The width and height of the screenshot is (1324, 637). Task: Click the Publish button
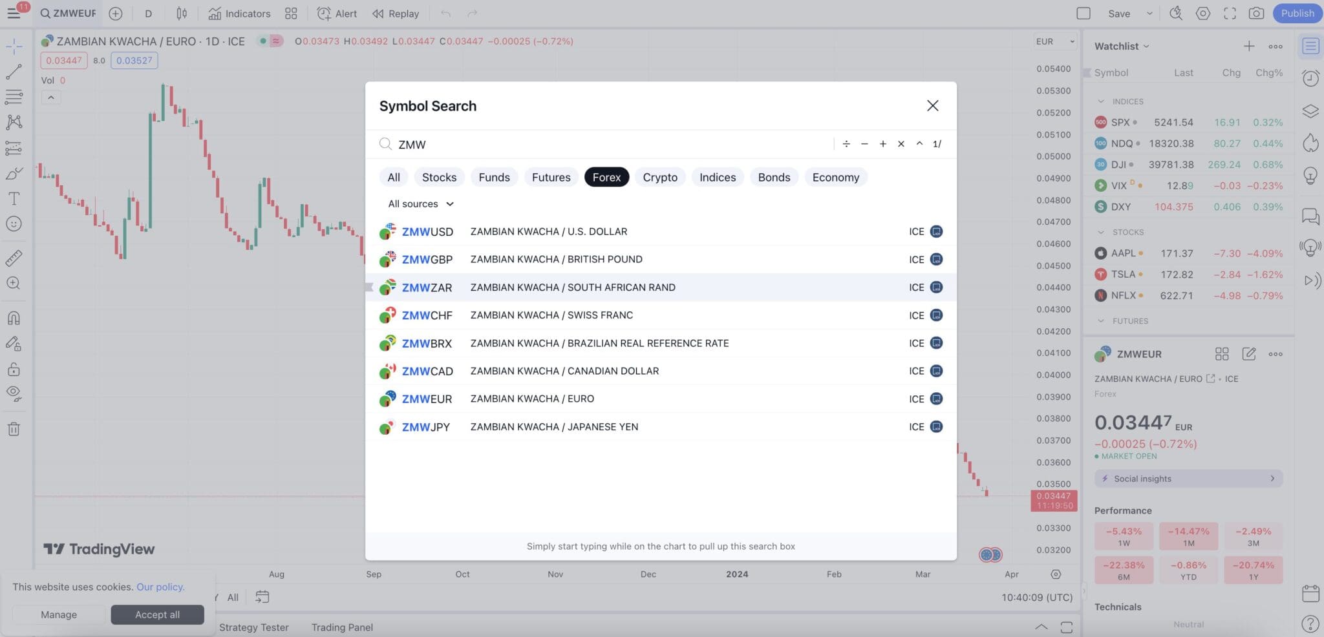tap(1297, 14)
